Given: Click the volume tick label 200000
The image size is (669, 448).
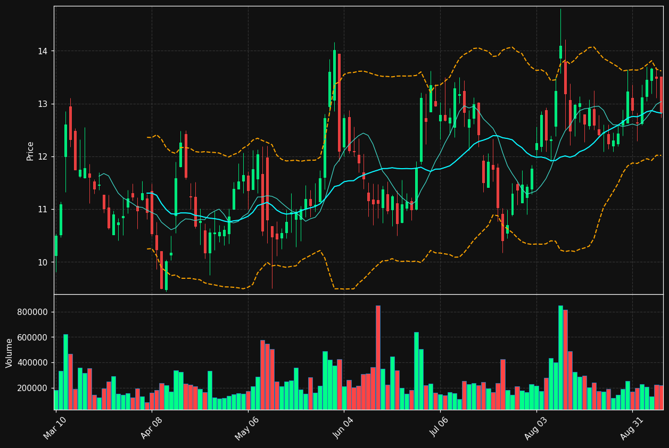Looking at the screenshot, I should tap(32, 388).
